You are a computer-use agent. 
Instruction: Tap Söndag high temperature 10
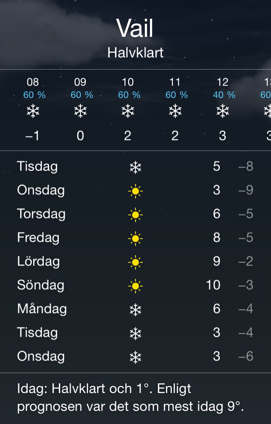click(213, 285)
